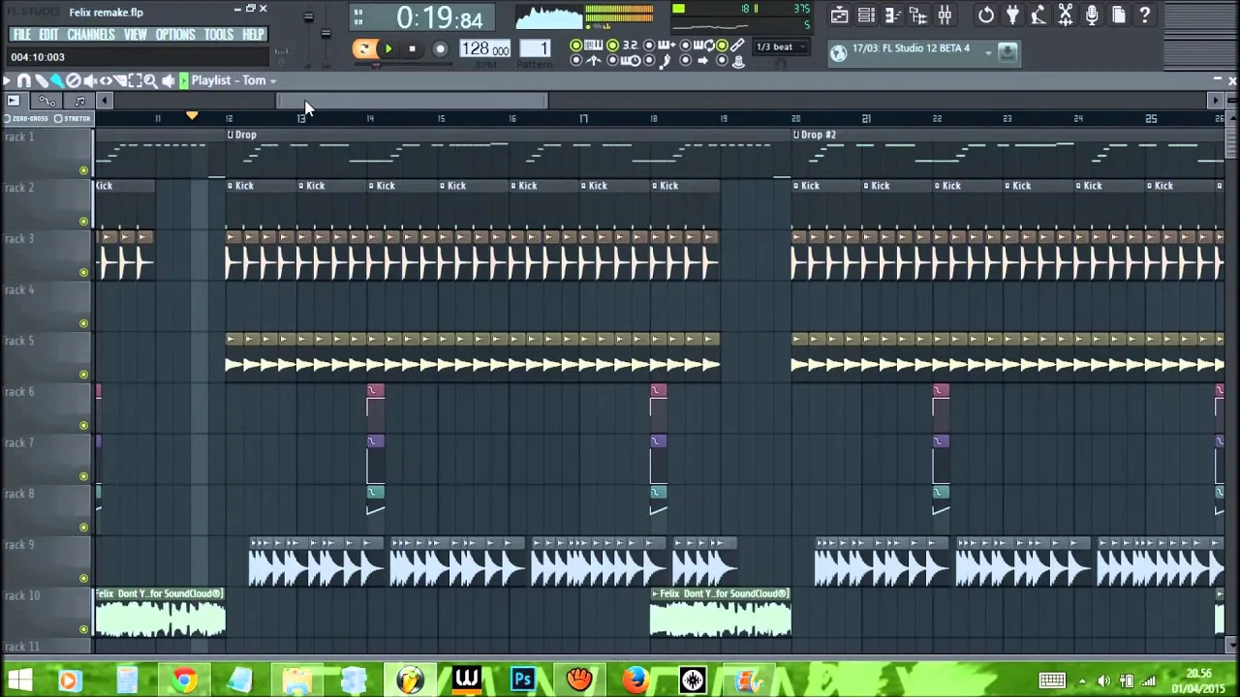Choose the Select marquee tool in Playlist

tap(135, 81)
